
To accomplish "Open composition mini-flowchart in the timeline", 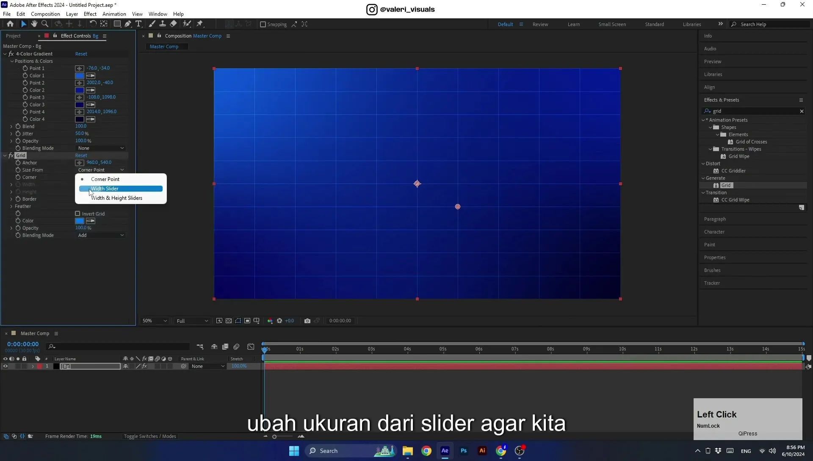I will [x=200, y=347].
